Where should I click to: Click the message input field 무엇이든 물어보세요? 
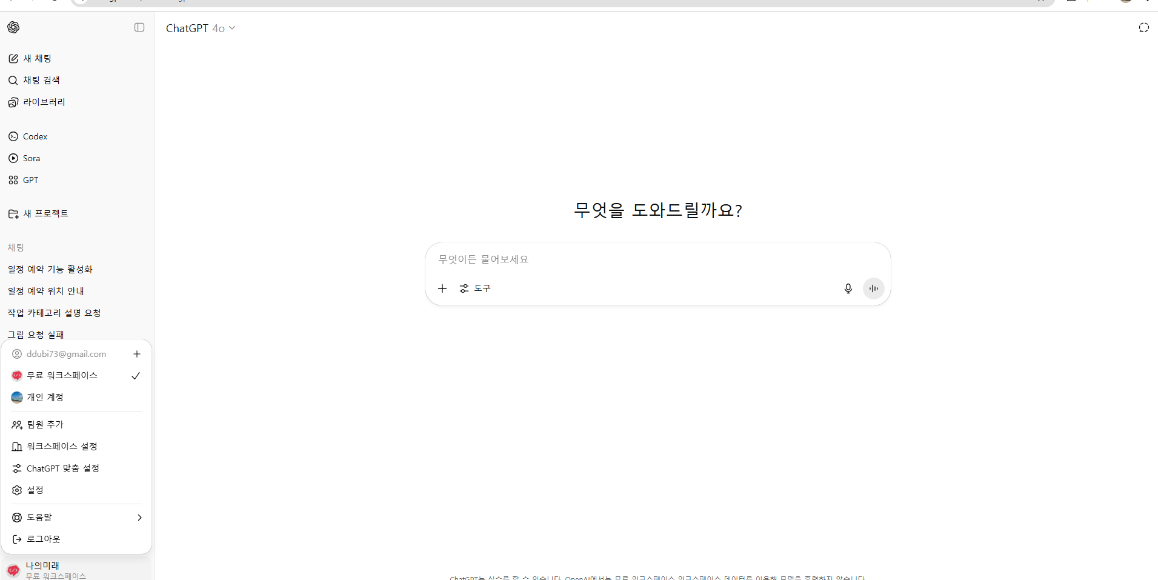pyautogui.click(x=657, y=259)
